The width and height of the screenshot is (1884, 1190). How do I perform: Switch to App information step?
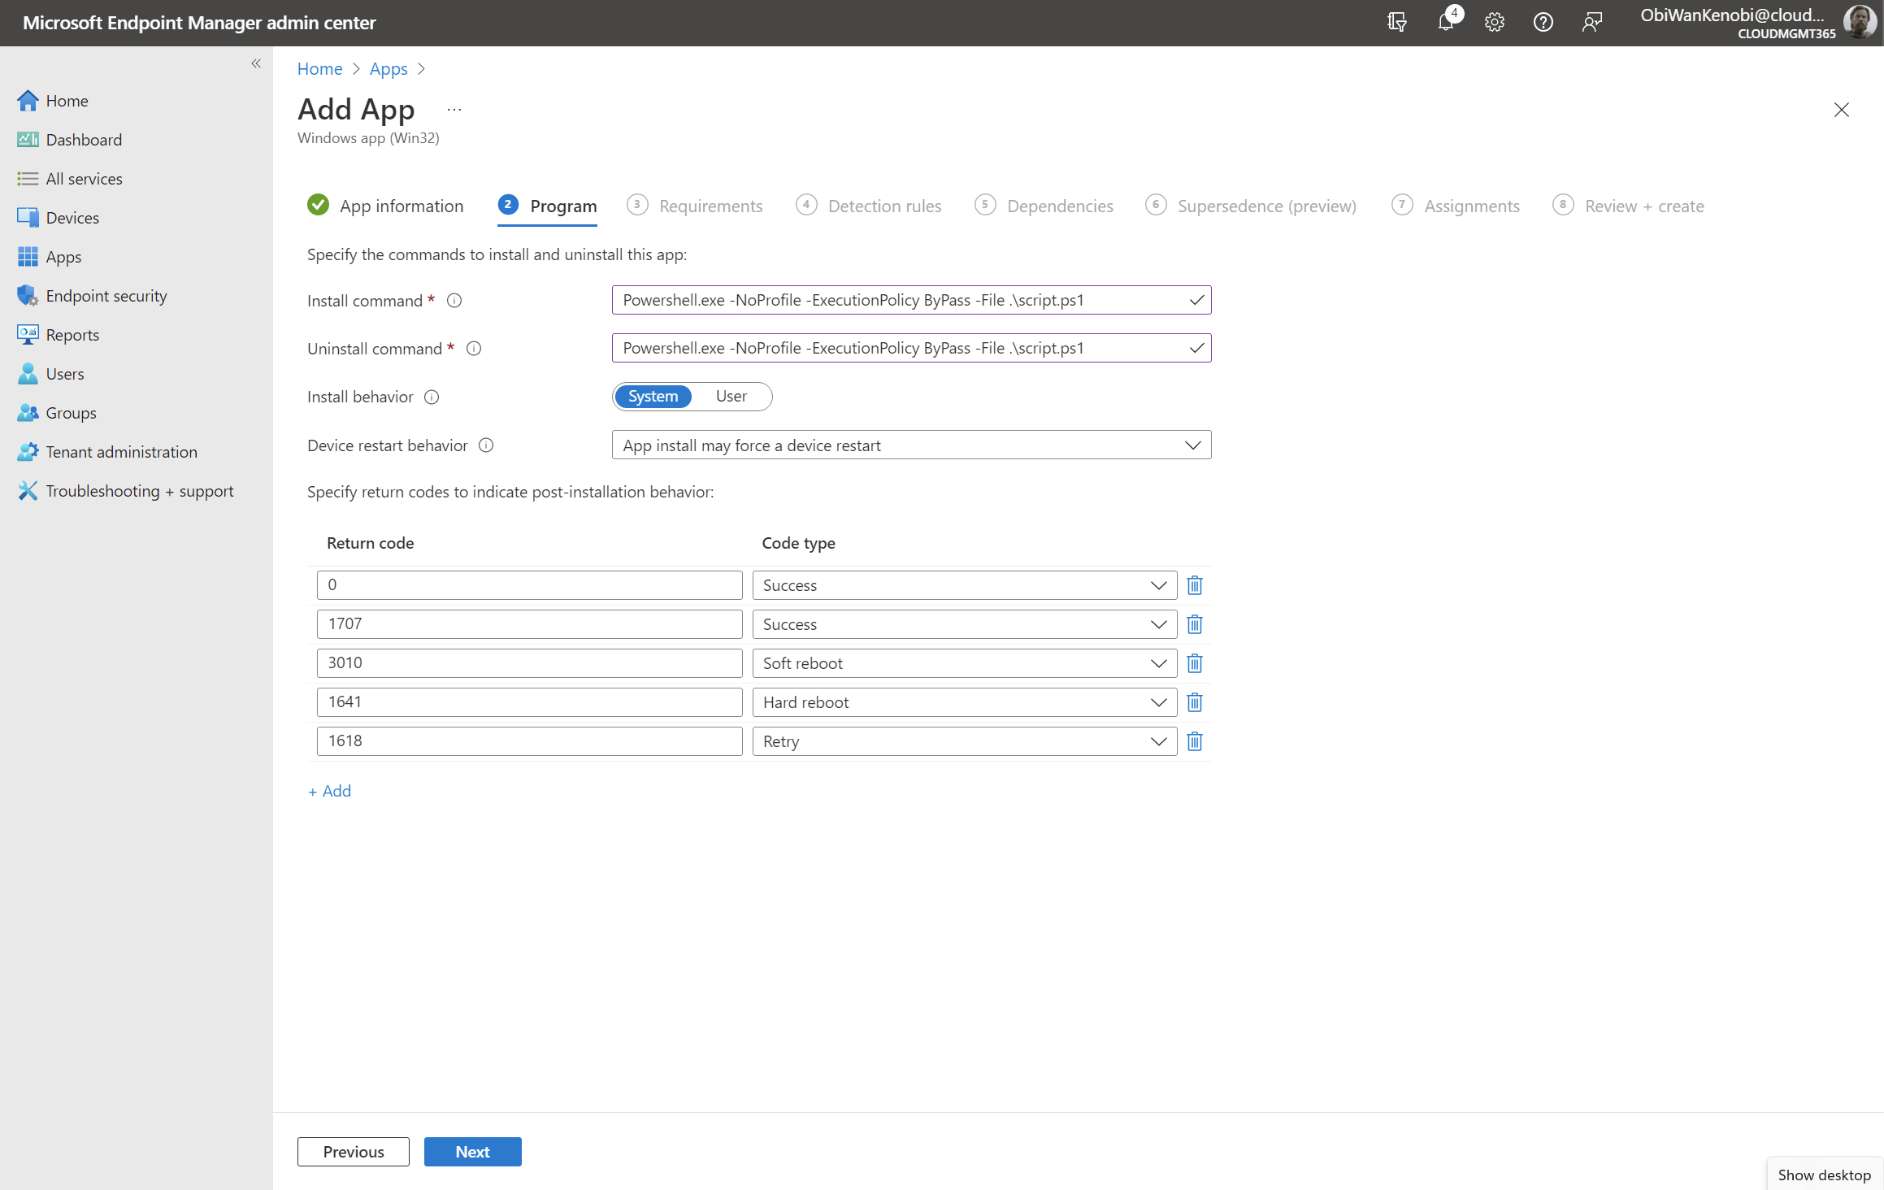(385, 206)
